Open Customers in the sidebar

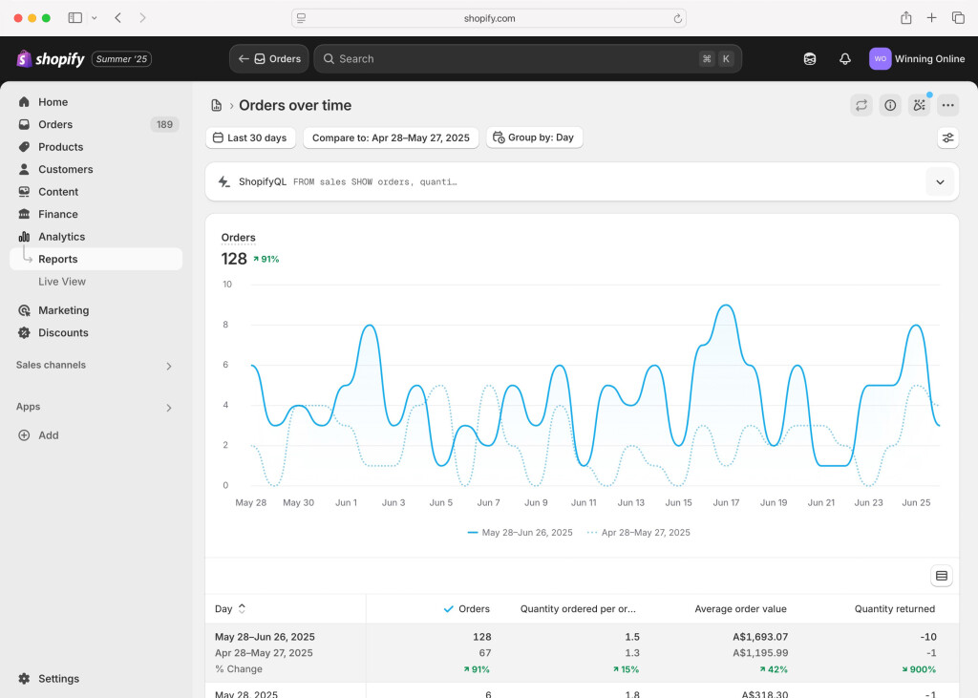tap(65, 170)
